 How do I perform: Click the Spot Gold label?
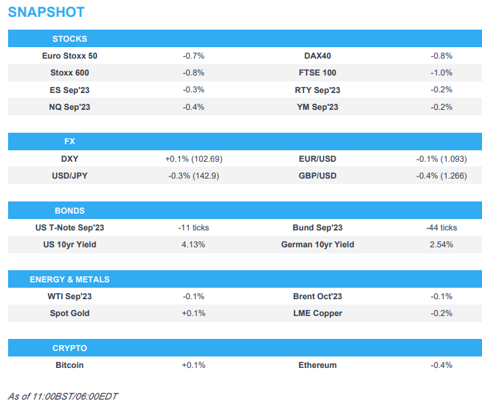[x=69, y=313]
